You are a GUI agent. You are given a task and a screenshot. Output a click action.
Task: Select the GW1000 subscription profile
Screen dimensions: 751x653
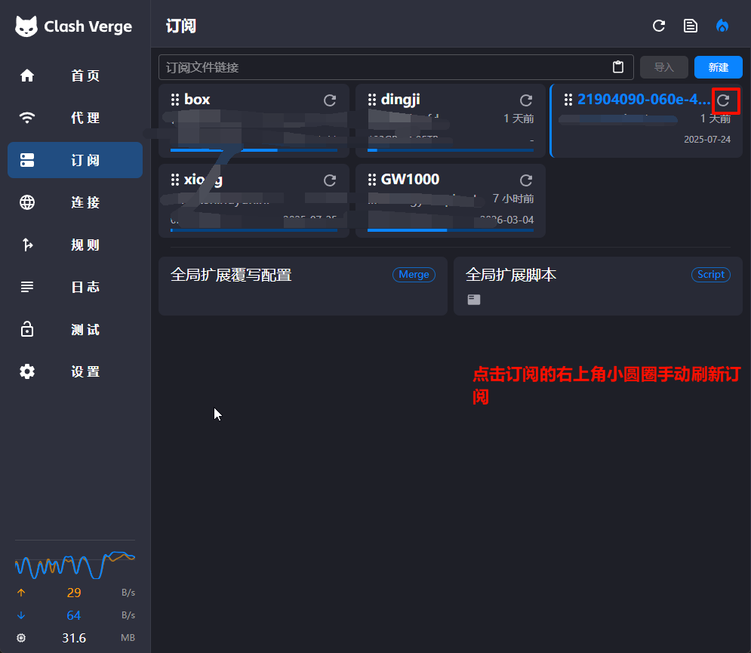click(450, 201)
